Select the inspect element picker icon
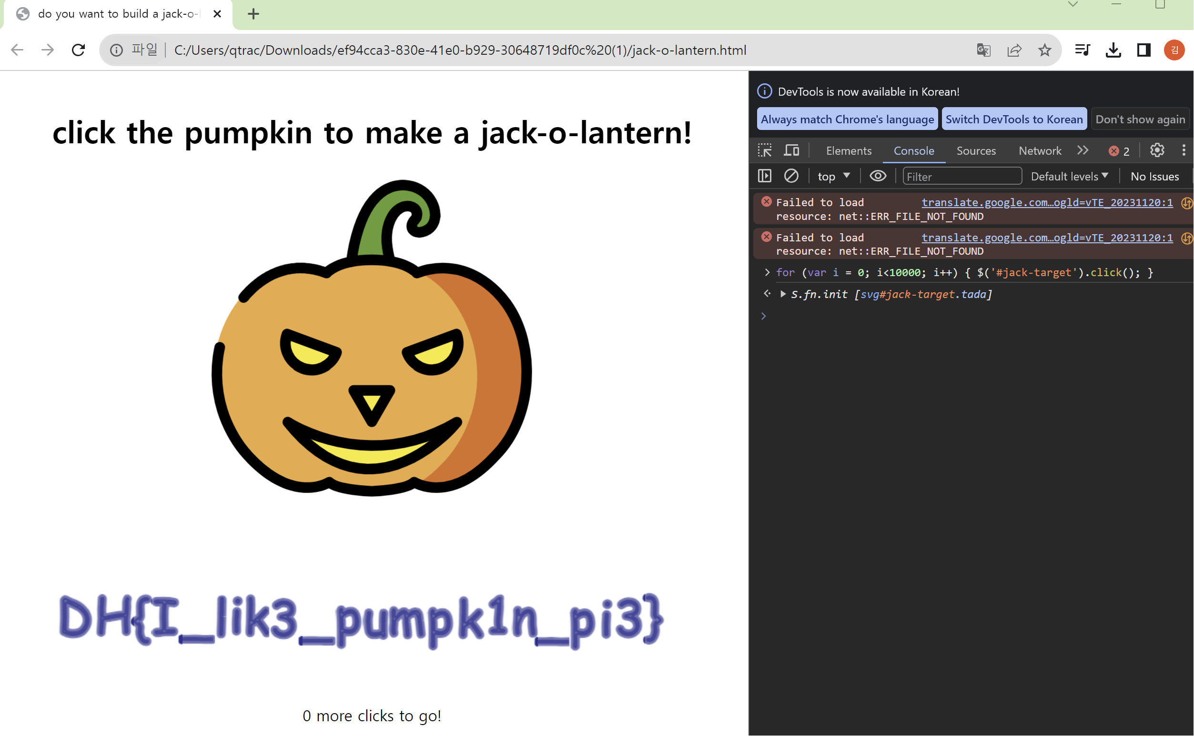 coord(764,150)
